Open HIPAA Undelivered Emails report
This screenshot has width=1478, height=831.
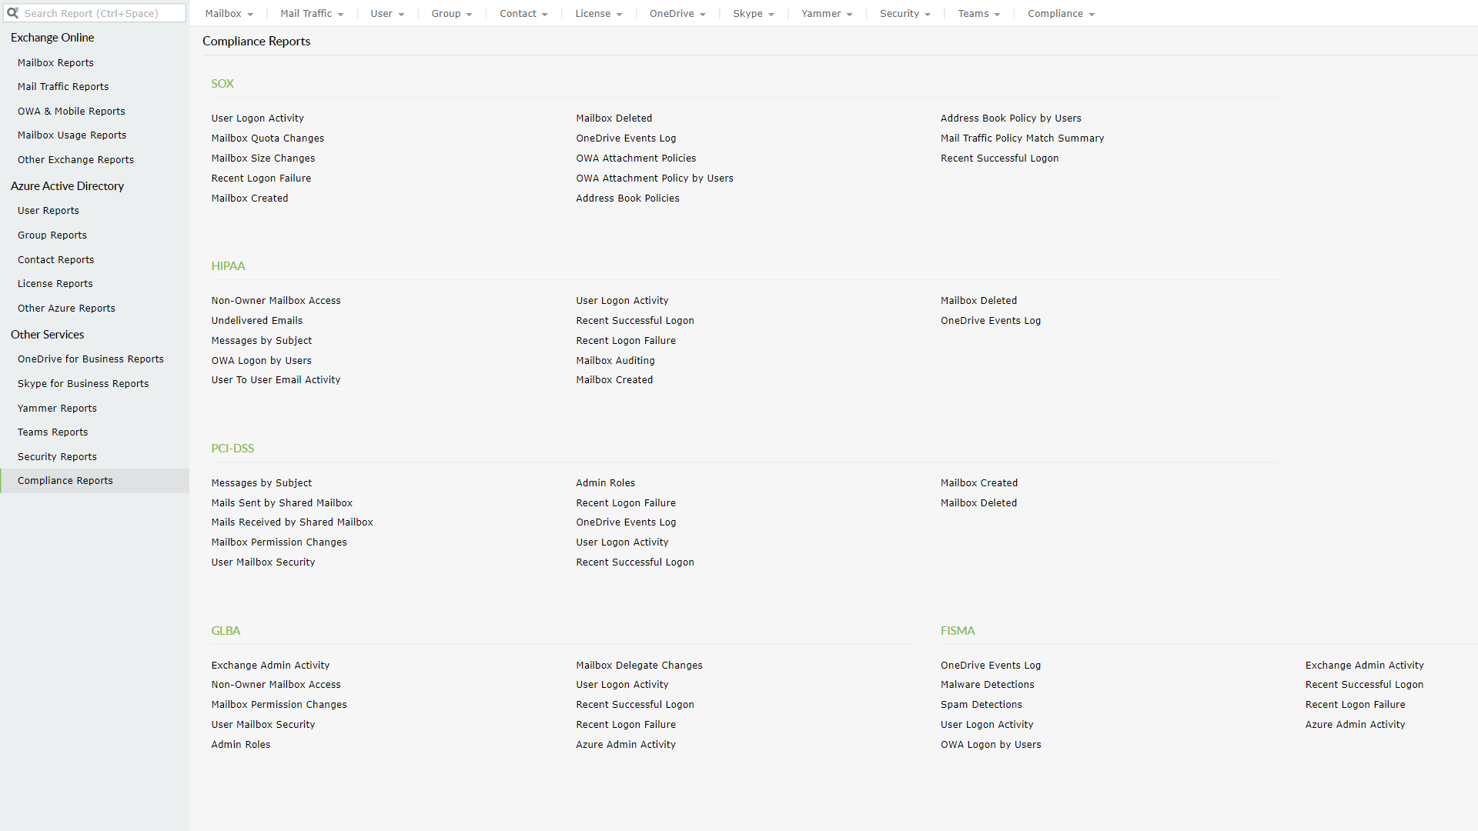(256, 321)
